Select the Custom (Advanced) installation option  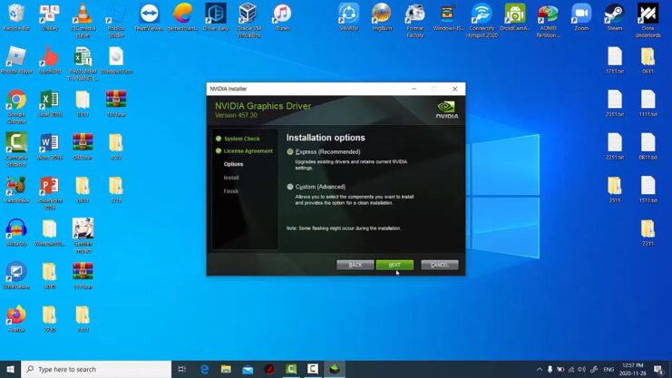pos(290,187)
